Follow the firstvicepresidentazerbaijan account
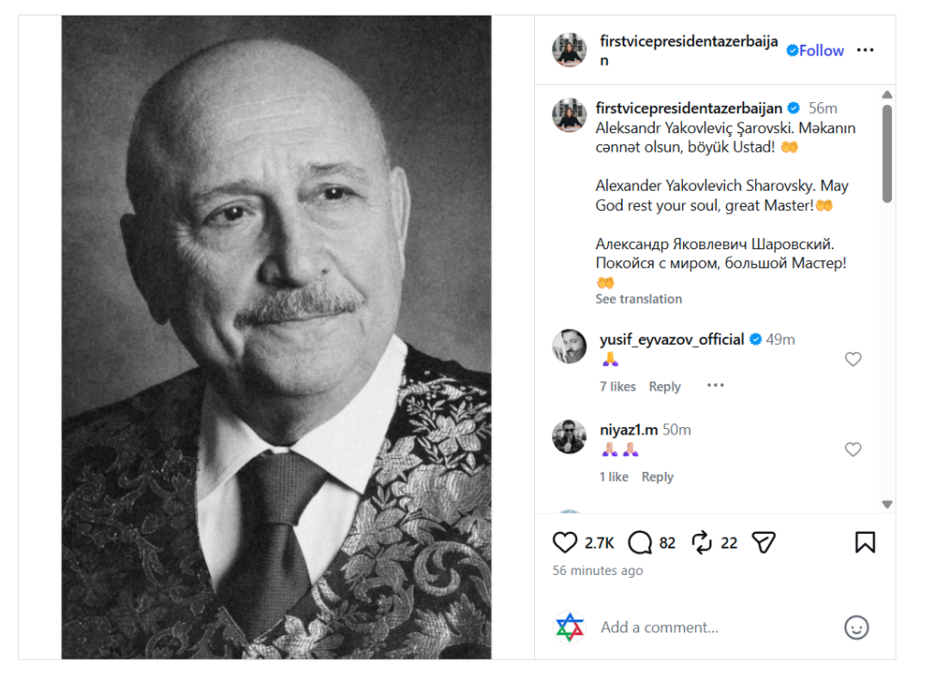 (x=821, y=51)
